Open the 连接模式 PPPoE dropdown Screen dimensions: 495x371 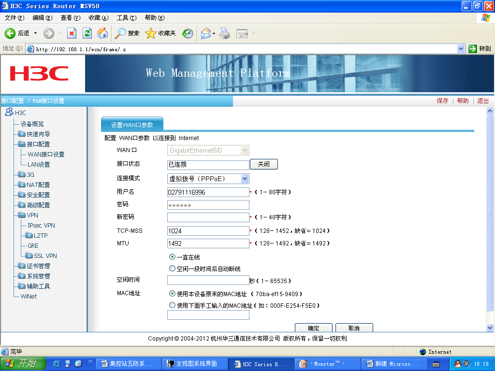coord(245,179)
